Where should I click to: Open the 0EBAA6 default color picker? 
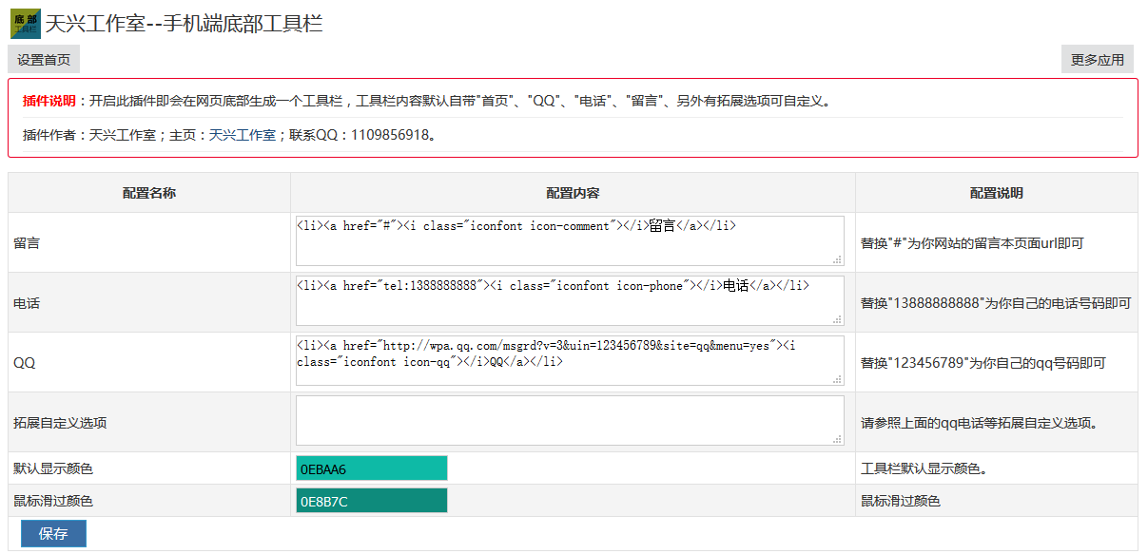371,468
